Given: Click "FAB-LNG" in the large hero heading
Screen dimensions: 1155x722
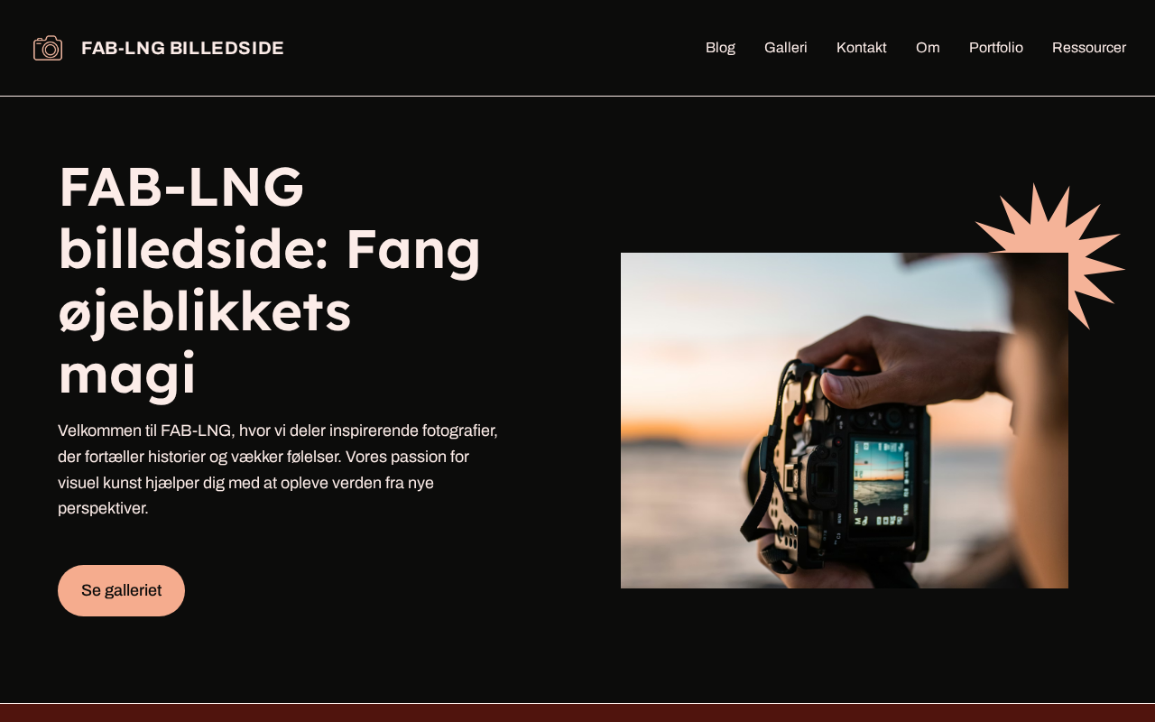Looking at the screenshot, I should pos(181,187).
